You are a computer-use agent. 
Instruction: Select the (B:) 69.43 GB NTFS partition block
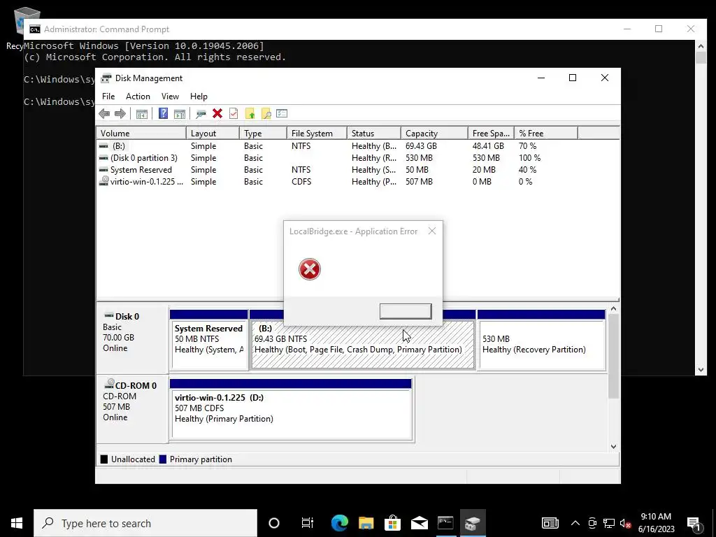pyautogui.click(x=363, y=345)
